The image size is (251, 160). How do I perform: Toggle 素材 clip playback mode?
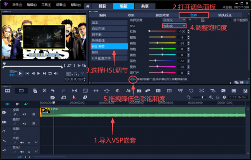pos(13,75)
